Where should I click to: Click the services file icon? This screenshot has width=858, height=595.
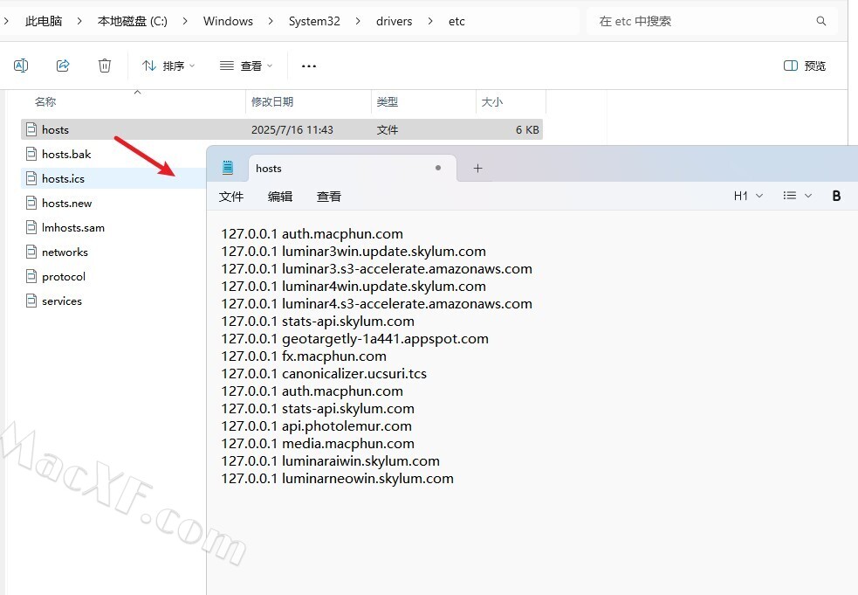pos(31,301)
